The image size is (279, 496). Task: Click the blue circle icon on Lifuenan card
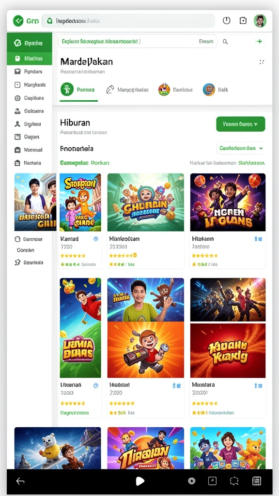point(96,385)
